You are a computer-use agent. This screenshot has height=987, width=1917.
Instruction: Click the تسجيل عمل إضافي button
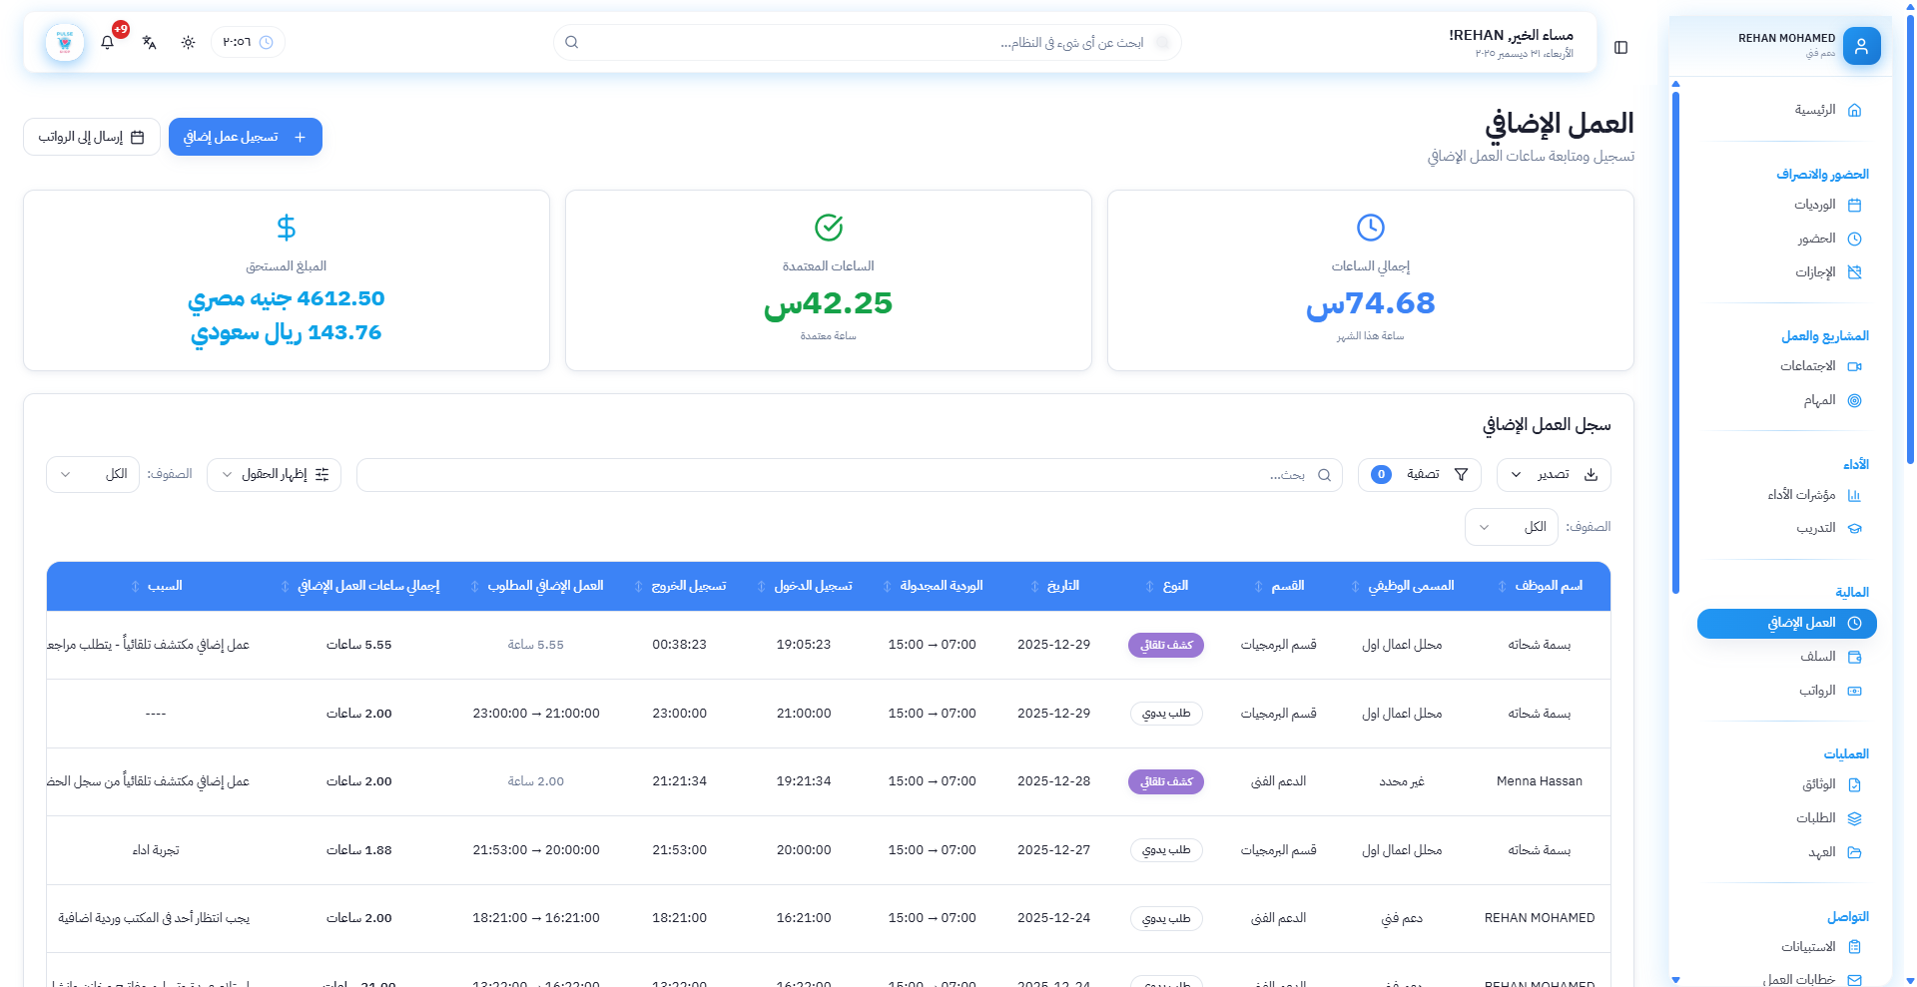pos(245,137)
